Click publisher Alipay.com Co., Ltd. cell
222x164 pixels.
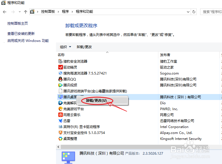176,133
